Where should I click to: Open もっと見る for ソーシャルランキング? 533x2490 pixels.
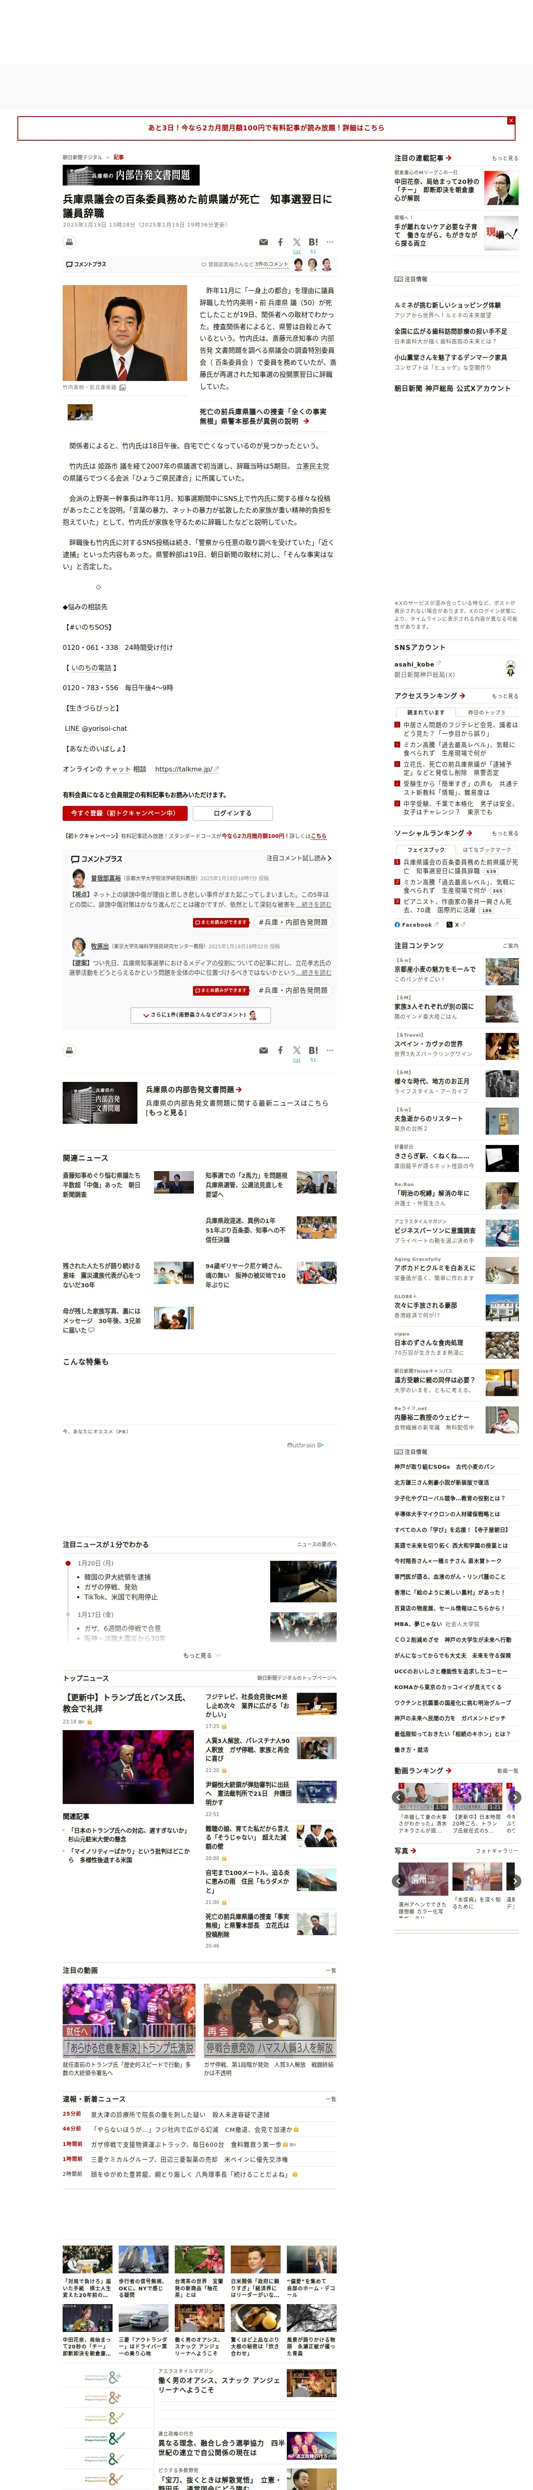pos(504,833)
